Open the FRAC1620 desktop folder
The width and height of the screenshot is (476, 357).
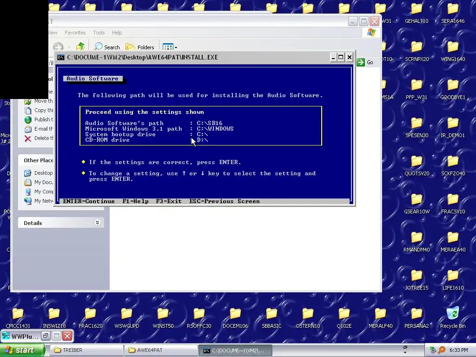(x=90, y=318)
